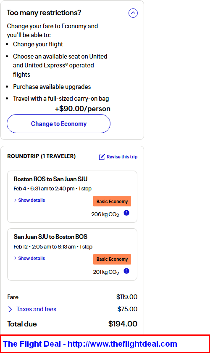Show details for Boston to San Juan flight
The image size is (210, 353).
click(31, 200)
